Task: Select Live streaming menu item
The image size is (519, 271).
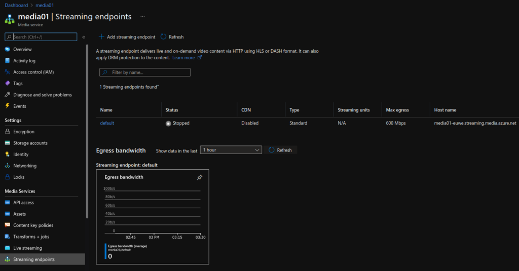Action: click(27, 248)
